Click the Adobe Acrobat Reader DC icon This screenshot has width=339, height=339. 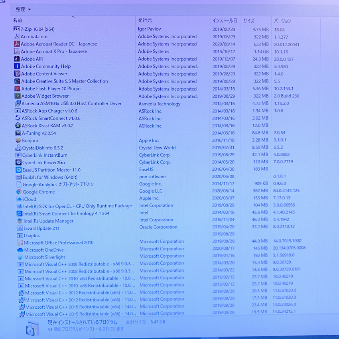(x=17, y=44)
